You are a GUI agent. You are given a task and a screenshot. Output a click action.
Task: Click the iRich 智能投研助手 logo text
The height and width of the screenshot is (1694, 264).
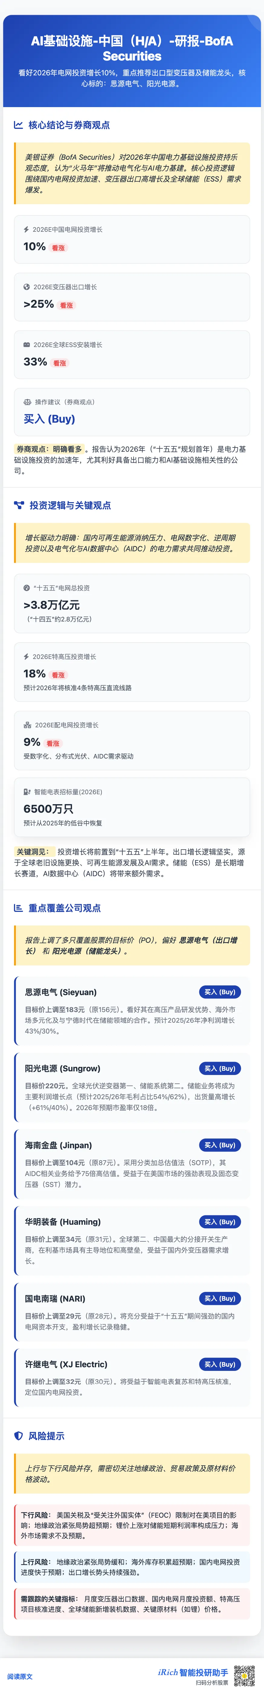pyautogui.click(x=193, y=1672)
